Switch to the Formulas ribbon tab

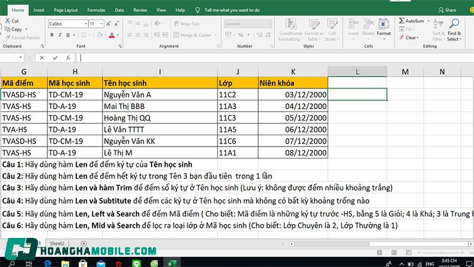coord(96,10)
